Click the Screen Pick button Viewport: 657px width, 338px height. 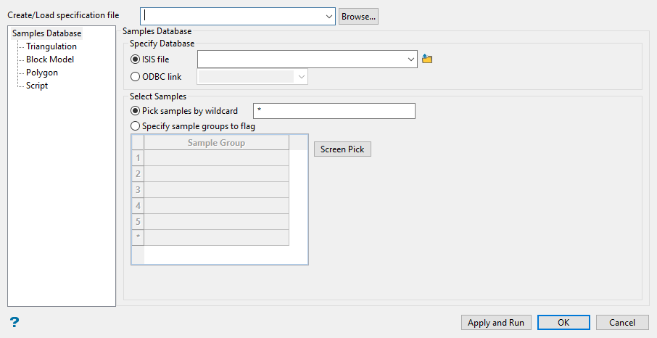(342, 149)
